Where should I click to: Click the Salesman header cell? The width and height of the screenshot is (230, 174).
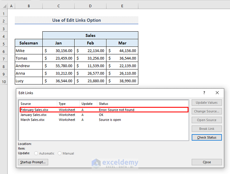tap(29, 43)
